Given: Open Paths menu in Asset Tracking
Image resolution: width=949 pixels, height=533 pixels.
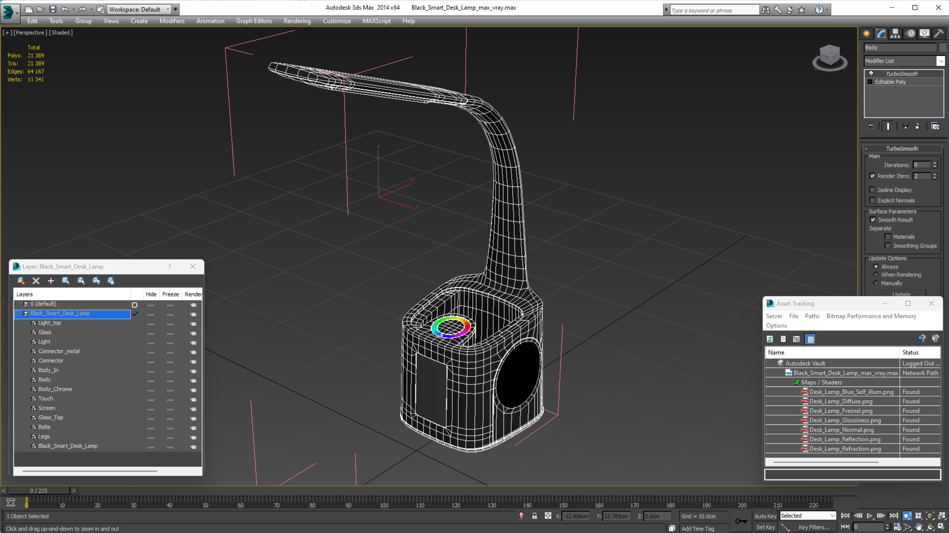Looking at the screenshot, I should pos(812,316).
